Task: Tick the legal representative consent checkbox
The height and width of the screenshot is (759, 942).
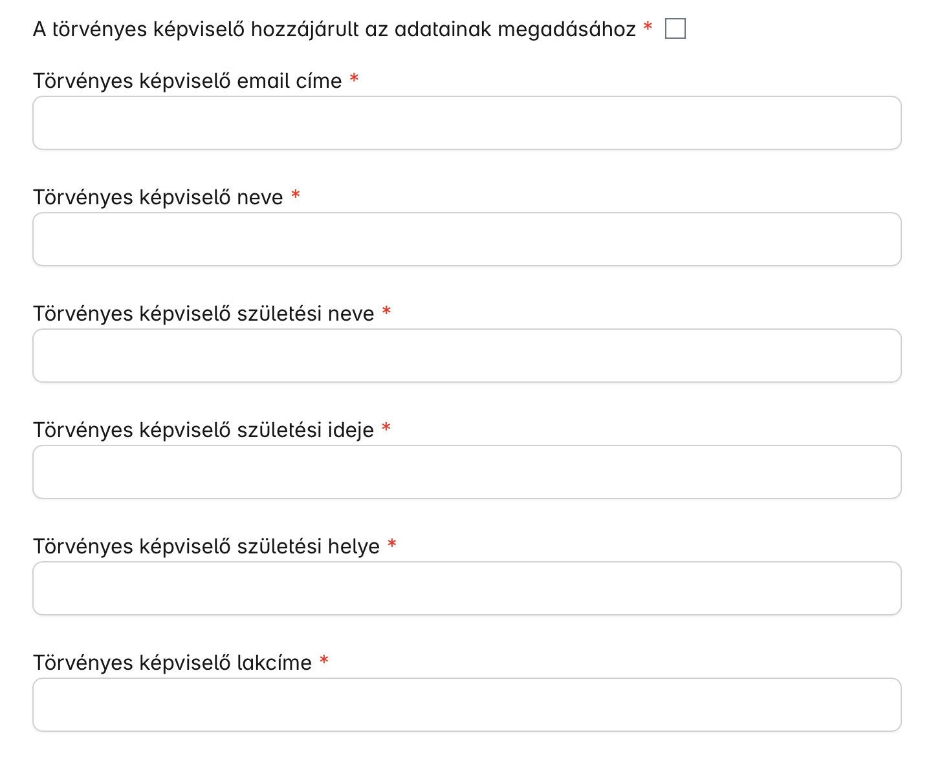Action: [x=675, y=29]
